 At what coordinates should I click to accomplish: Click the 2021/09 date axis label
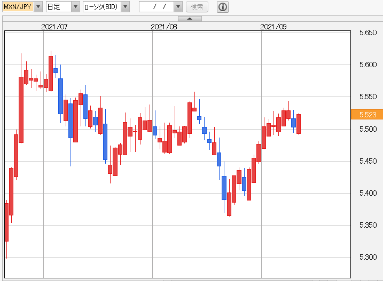[x=273, y=27]
